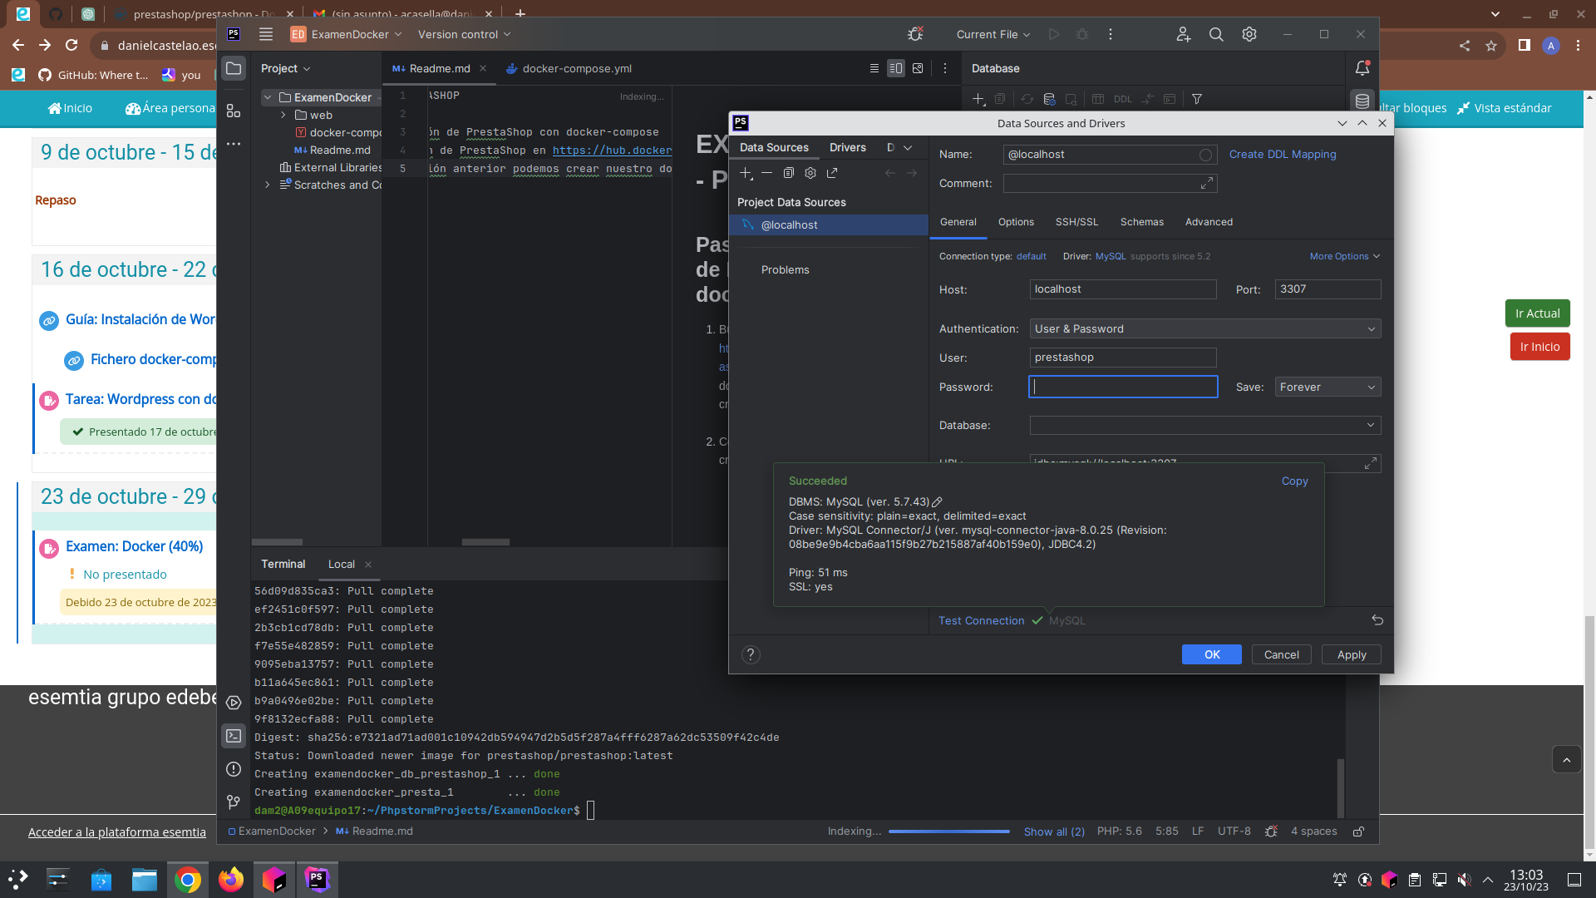The image size is (1596, 898).
Task: Click into the Password input field
Action: click(1123, 387)
